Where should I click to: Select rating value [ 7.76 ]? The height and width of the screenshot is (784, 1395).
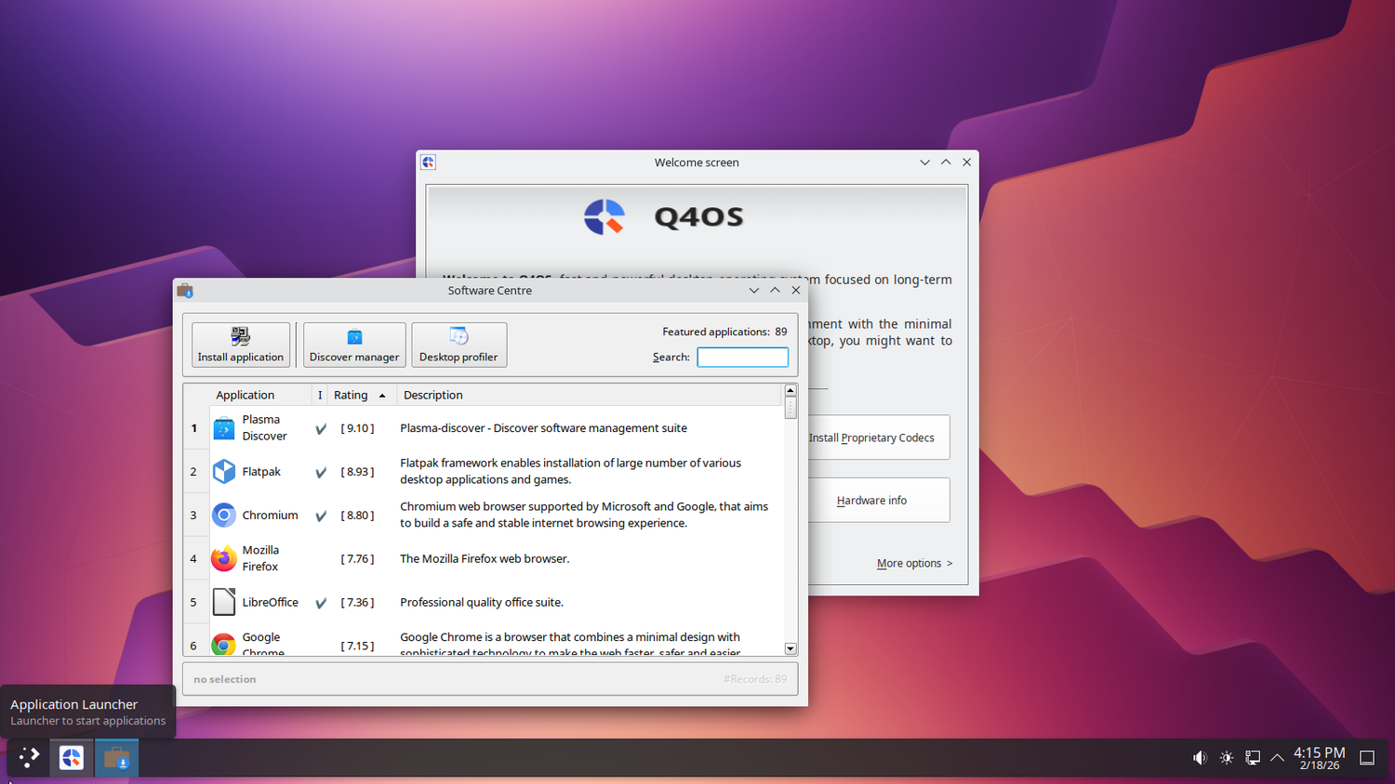(x=357, y=558)
